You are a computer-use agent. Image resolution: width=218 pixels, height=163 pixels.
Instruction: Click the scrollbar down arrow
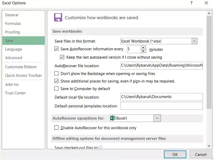[209, 146]
